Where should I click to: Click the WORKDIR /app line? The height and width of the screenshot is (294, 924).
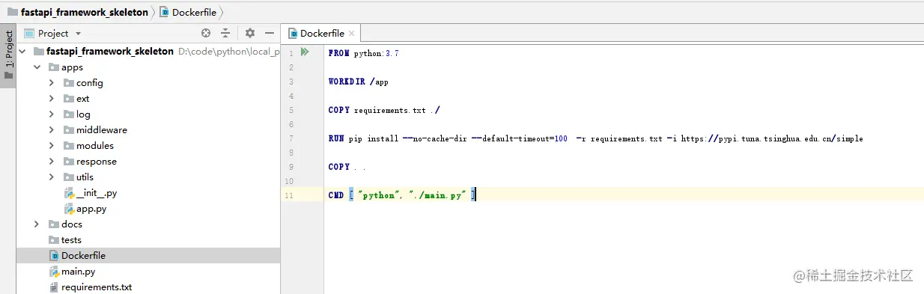[358, 82]
